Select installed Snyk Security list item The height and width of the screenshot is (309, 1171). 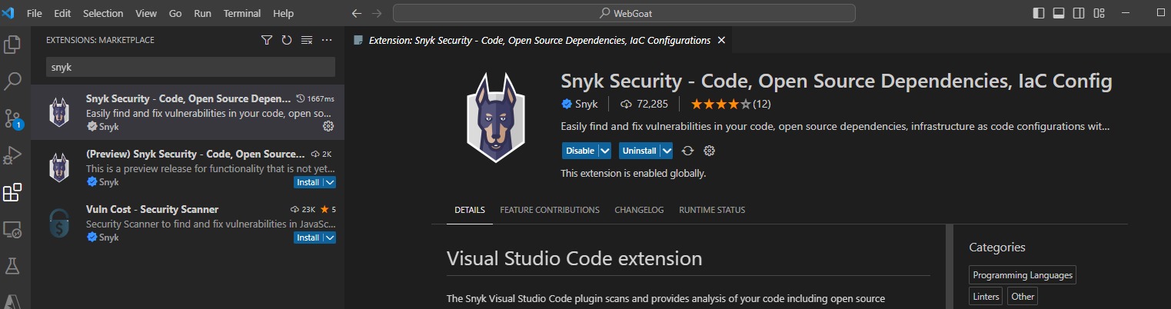click(x=188, y=112)
